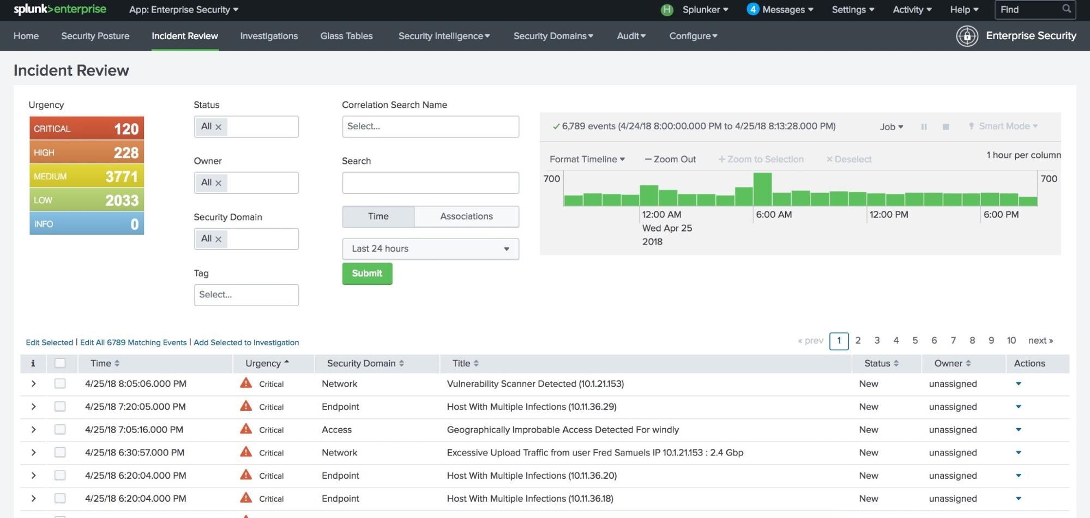
Task: Click the info column header icon
Action: coord(33,363)
